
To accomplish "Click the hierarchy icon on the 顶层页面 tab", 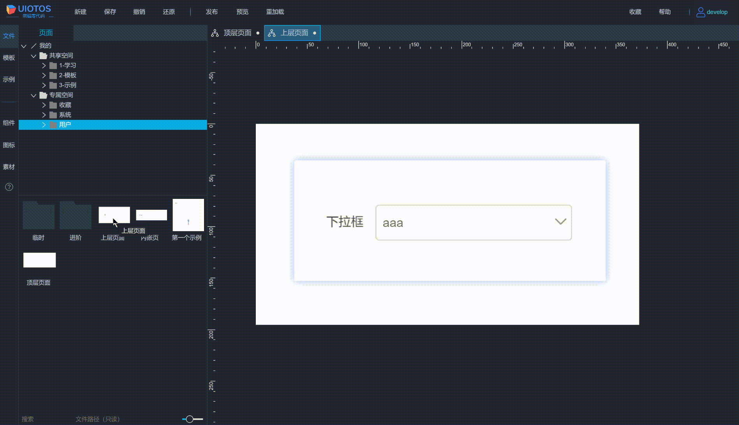I will 215,33.
